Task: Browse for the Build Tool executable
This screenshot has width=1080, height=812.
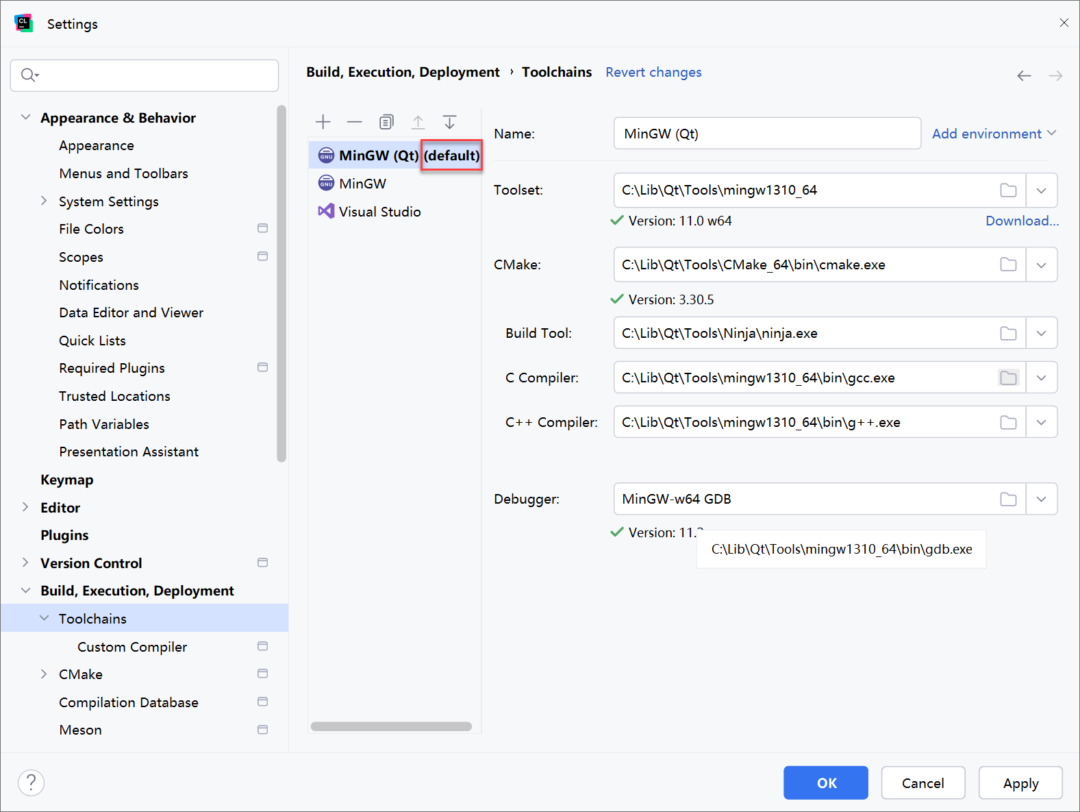Action: pyautogui.click(x=1008, y=333)
